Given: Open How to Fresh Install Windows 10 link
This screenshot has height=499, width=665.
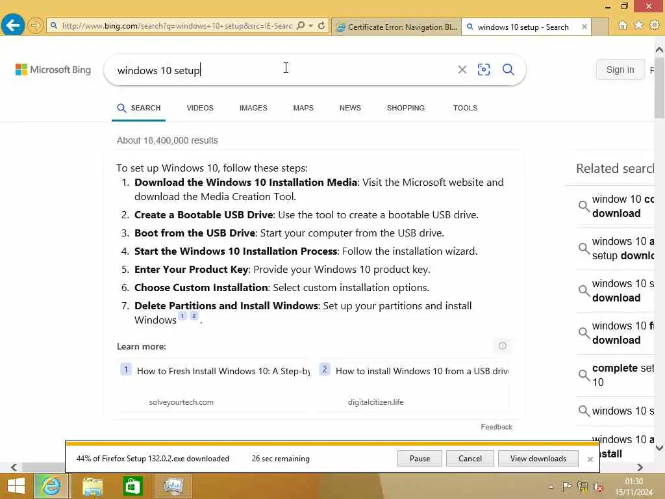Looking at the screenshot, I should coord(223,371).
